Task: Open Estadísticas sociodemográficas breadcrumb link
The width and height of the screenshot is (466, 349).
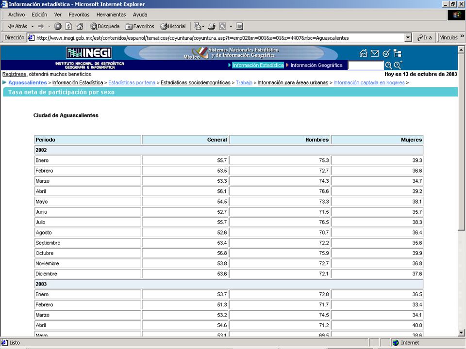Action: (x=196, y=82)
